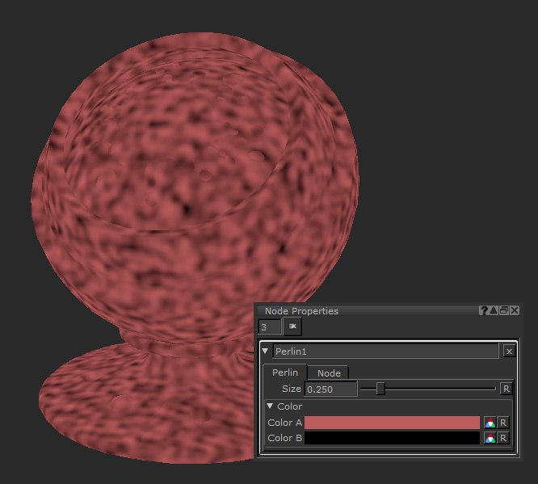
Task: Reset Color B to default
Action: point(502,438)
